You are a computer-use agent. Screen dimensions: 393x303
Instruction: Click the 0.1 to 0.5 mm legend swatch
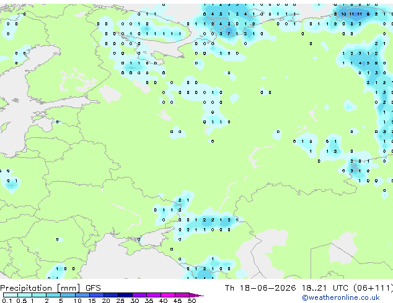11,295
